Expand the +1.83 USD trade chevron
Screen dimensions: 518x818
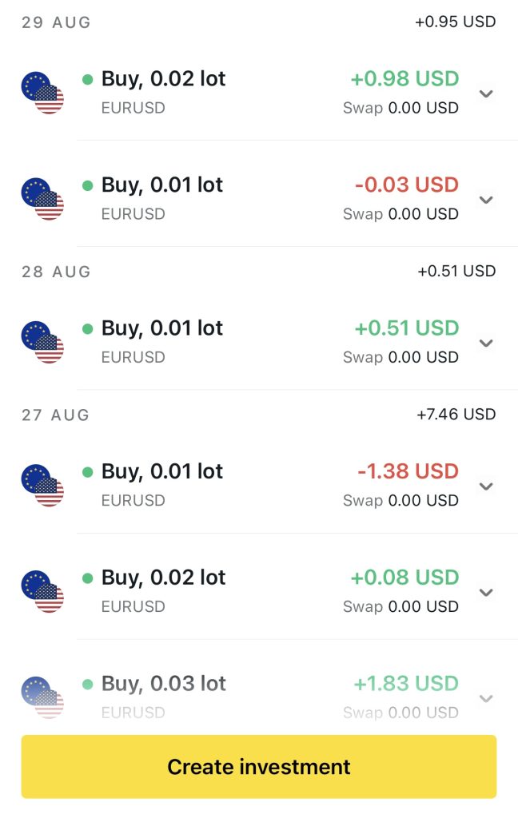(x=486, y=698)
